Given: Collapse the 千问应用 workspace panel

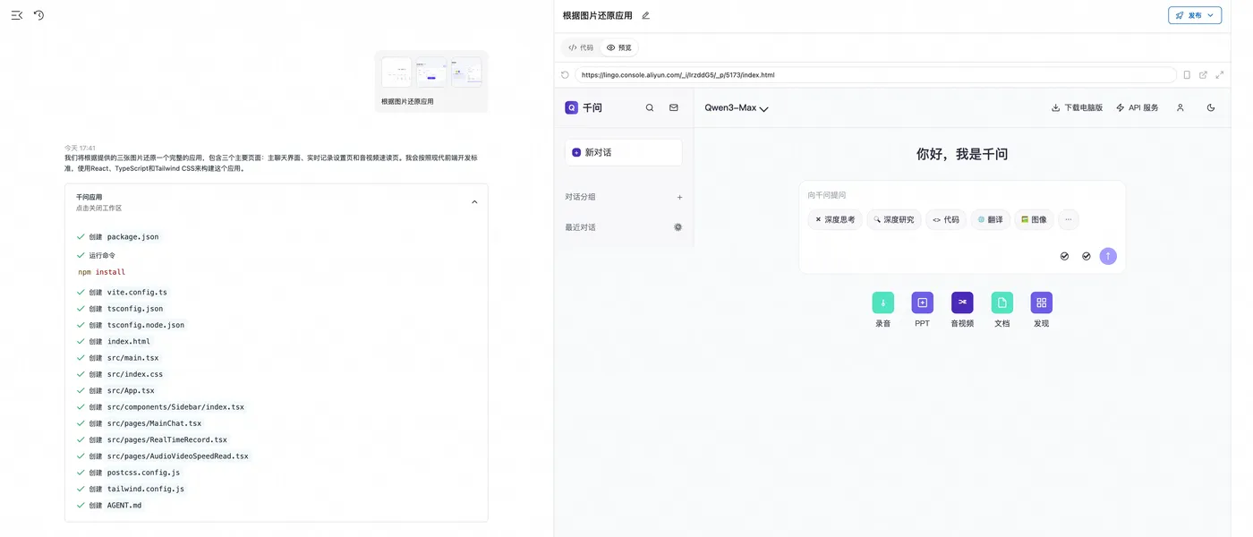Looking at the screenshot, I should 474,202.
